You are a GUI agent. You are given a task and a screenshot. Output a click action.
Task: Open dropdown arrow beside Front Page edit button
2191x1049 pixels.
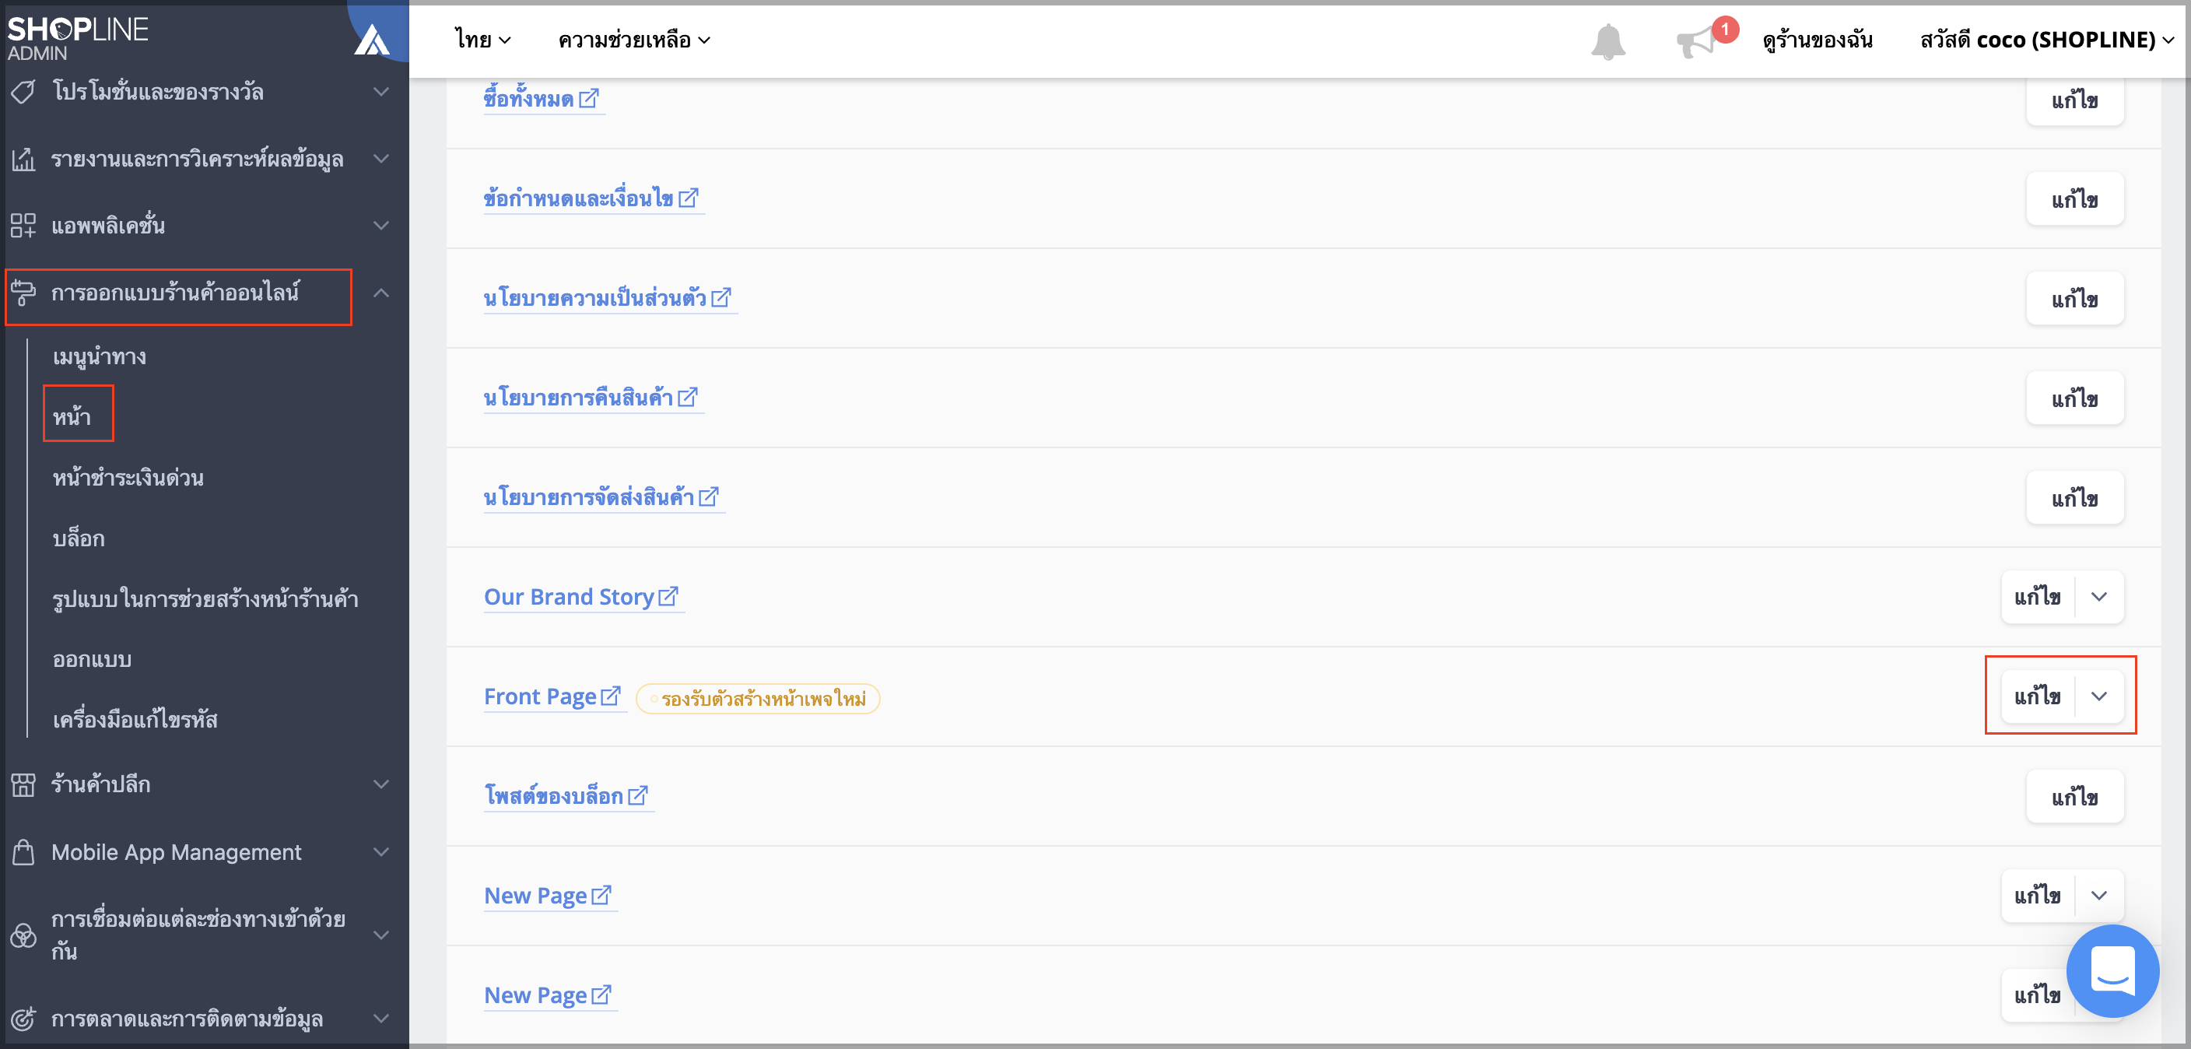click(x=2099, y=696)
